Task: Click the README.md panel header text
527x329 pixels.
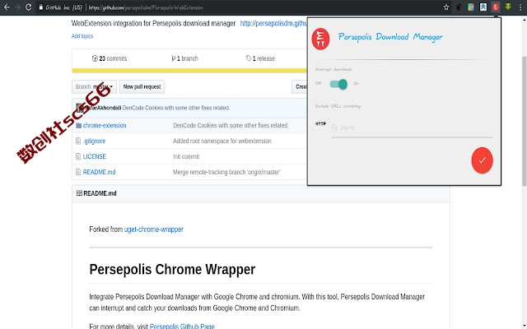Action: (x=100, y=193)
